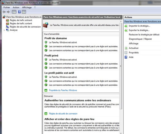Select Pare-feu Windows header in Actions pane
This screenshot has width=161, height=134.
click(x=142, y=21)
